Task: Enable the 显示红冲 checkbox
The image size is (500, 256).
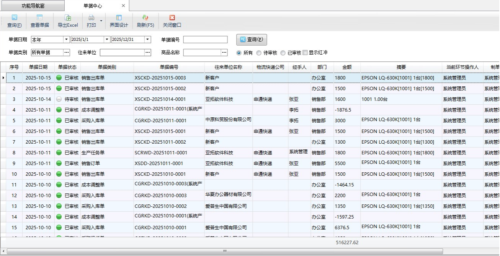Action: 305,53
